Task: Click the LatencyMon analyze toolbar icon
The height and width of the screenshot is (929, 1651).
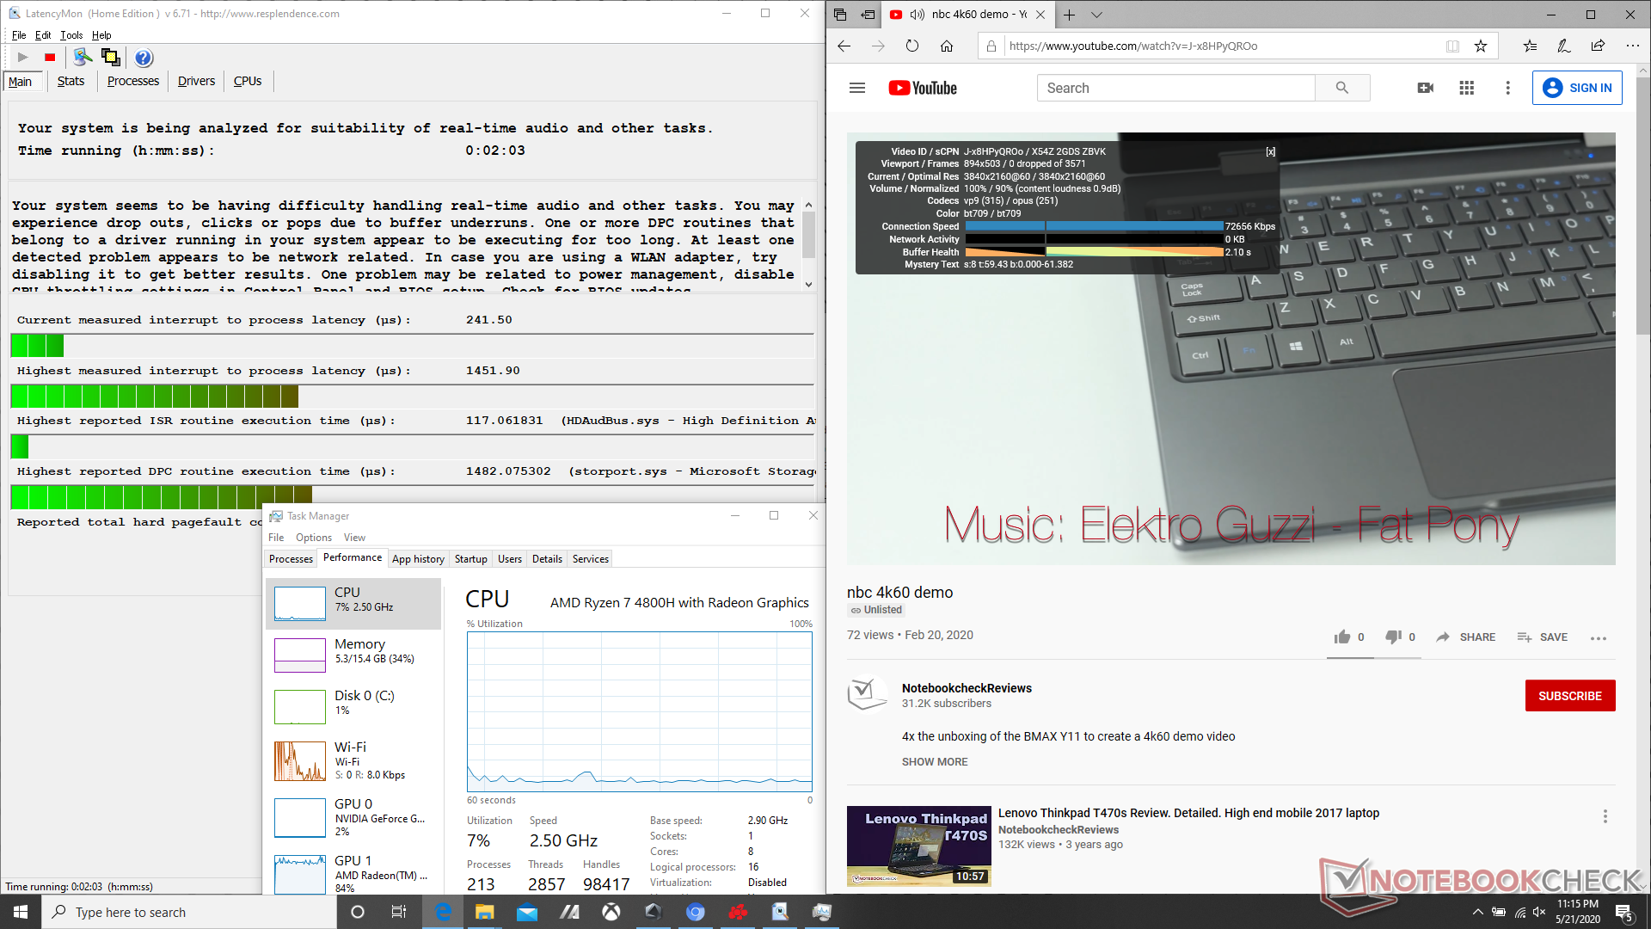Action: point(83,58)
